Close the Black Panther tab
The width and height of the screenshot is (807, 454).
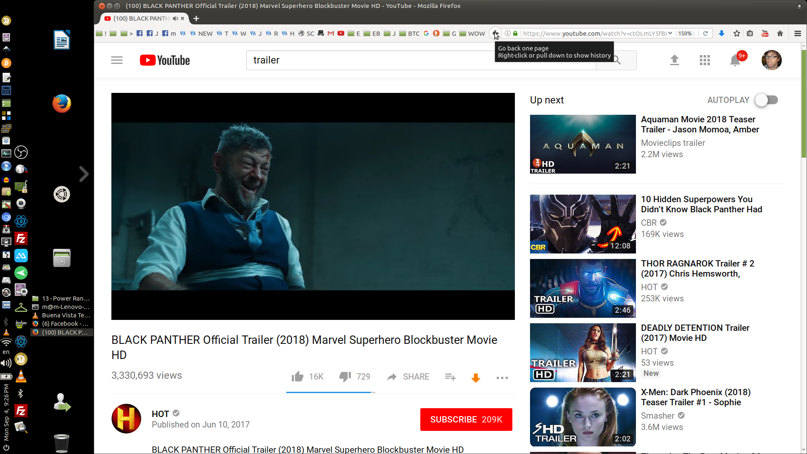[x=182, y=18]
